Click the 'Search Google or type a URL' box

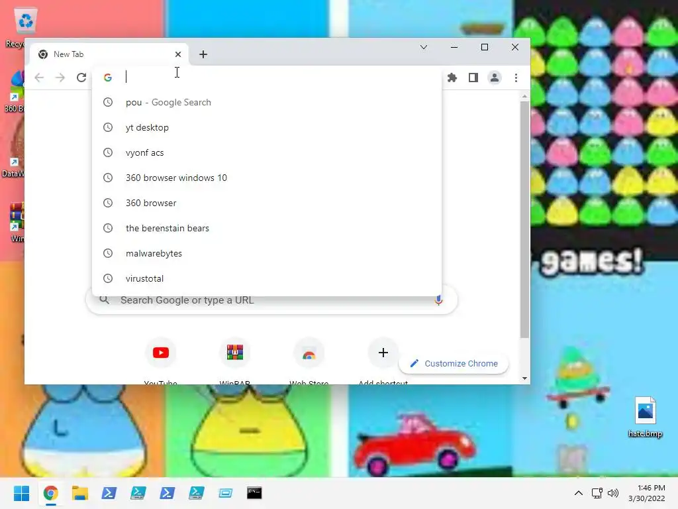click(271, 300)
